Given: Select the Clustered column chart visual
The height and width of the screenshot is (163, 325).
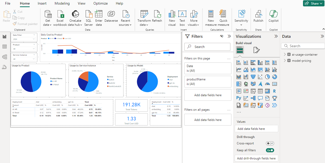Looking at the screenshot, I should [x=260, y=62].
